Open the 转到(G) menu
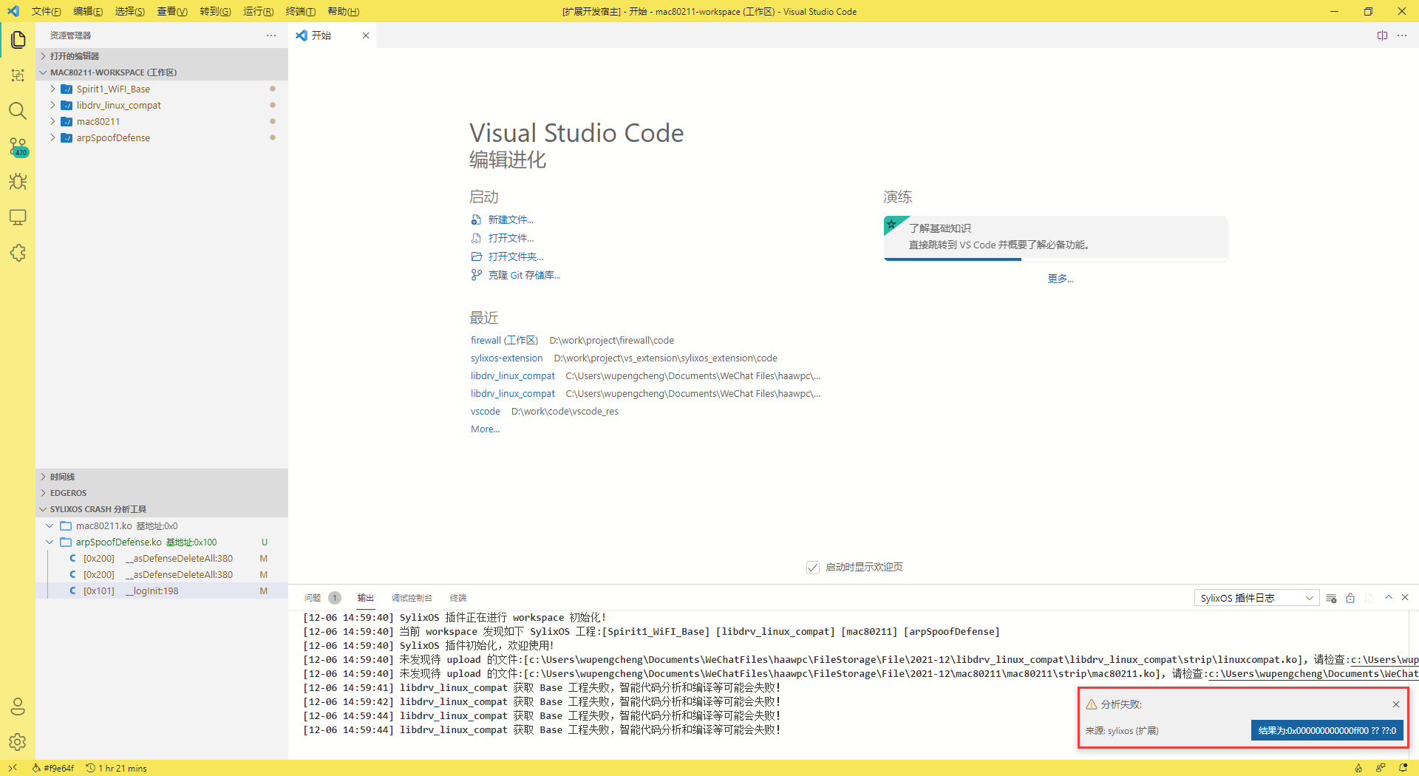This screenshot has width=1419, height=776. pyautogui.click(x=215, y=11)
